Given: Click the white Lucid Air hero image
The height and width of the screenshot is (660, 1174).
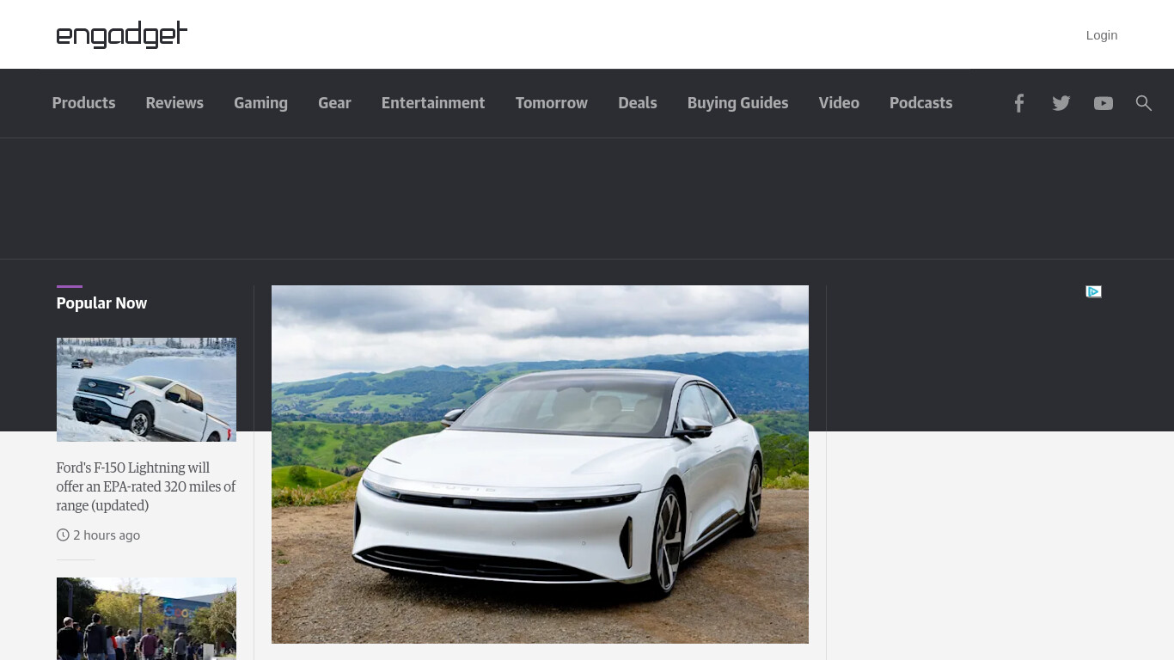Looking at the screenshot, I should click(540, 464).
